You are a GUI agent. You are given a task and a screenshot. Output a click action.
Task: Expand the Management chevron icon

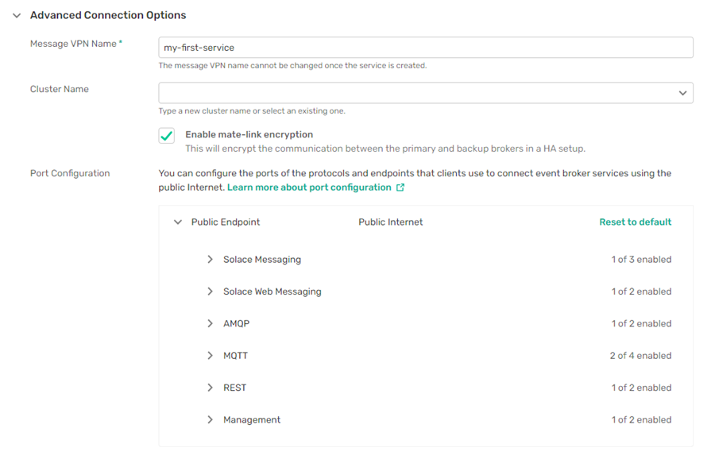pos(210,419)
